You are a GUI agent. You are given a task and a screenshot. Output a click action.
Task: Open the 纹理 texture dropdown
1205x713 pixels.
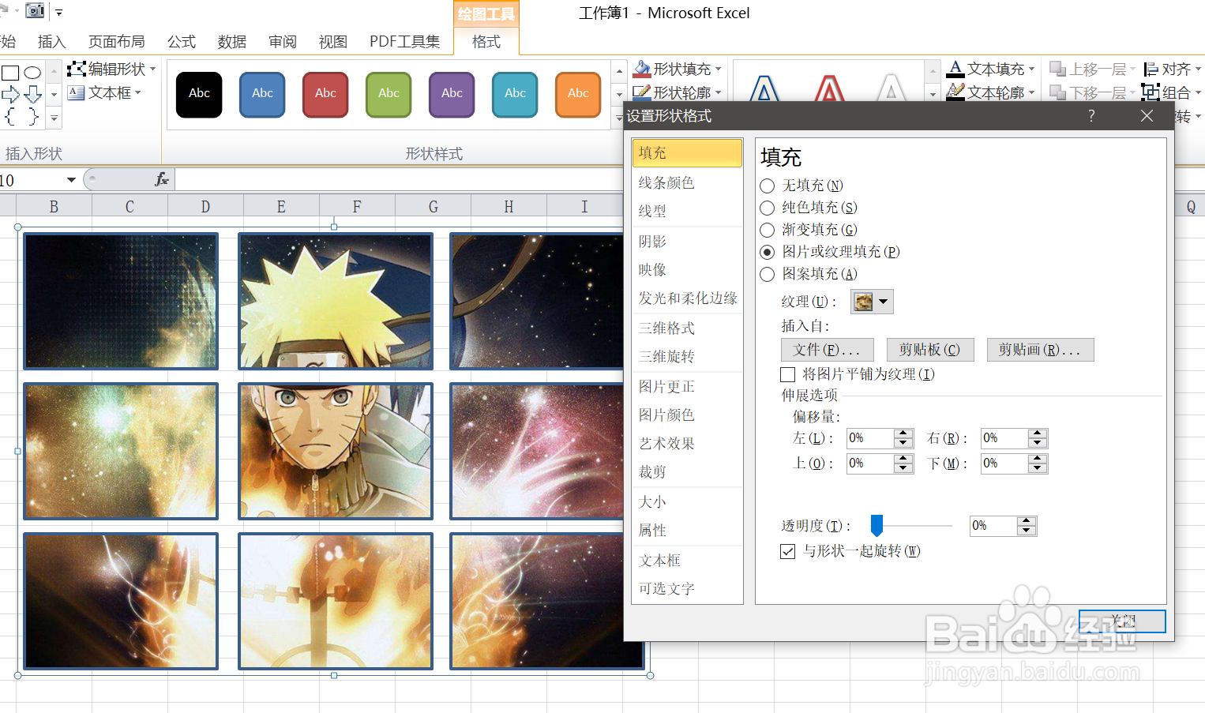click(872, 302)
